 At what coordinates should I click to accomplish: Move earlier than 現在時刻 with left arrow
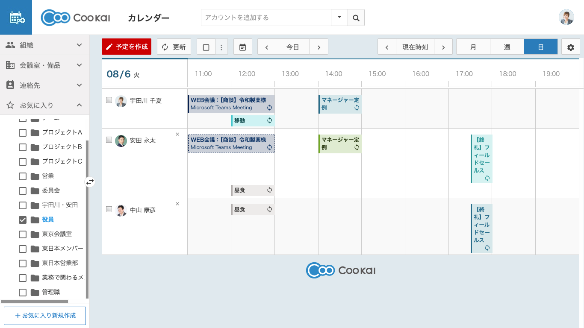(x=387, y=47)
